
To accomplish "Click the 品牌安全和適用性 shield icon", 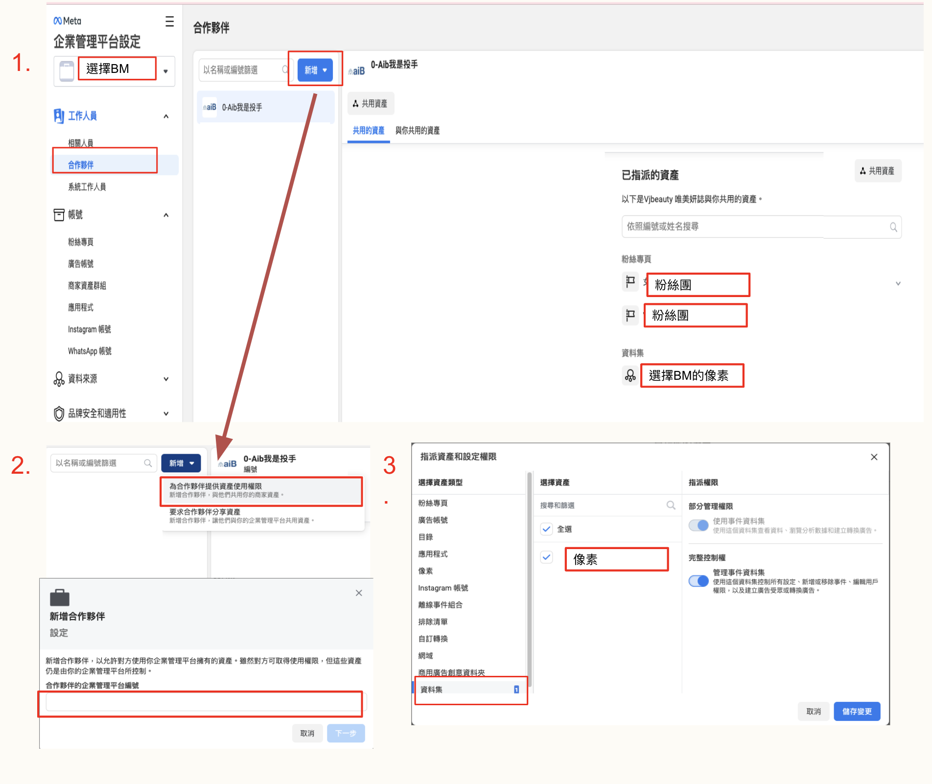I will [x=59, y=414].
